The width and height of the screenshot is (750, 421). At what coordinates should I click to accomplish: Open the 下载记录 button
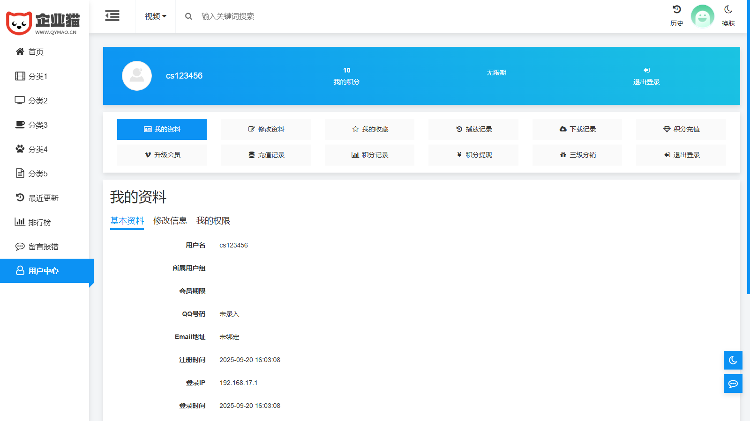577,129
